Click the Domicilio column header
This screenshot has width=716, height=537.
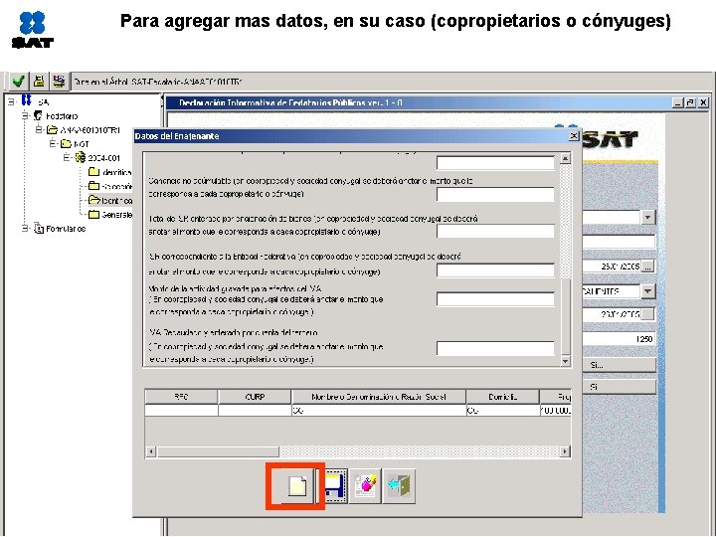(x=503, y=397)
